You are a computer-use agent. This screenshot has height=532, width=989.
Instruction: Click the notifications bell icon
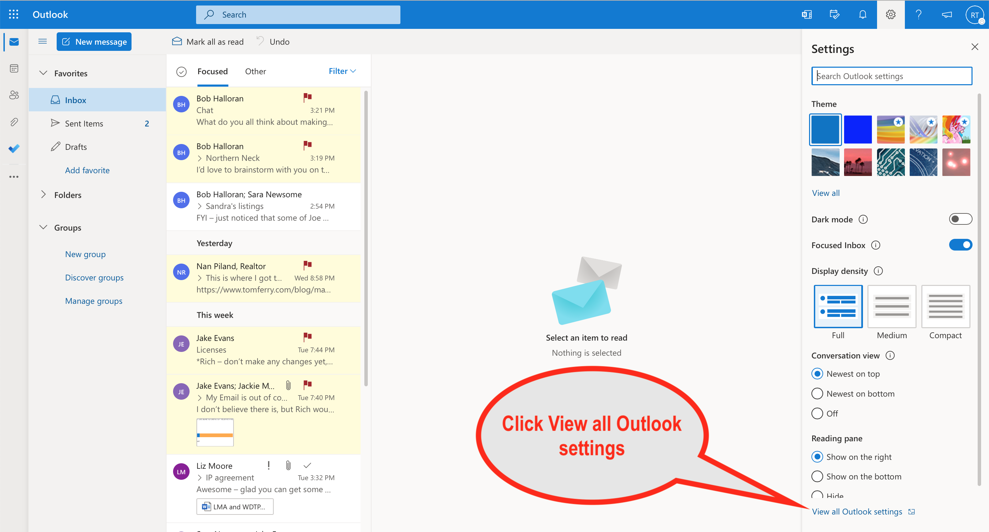click(x=862, y=14)
